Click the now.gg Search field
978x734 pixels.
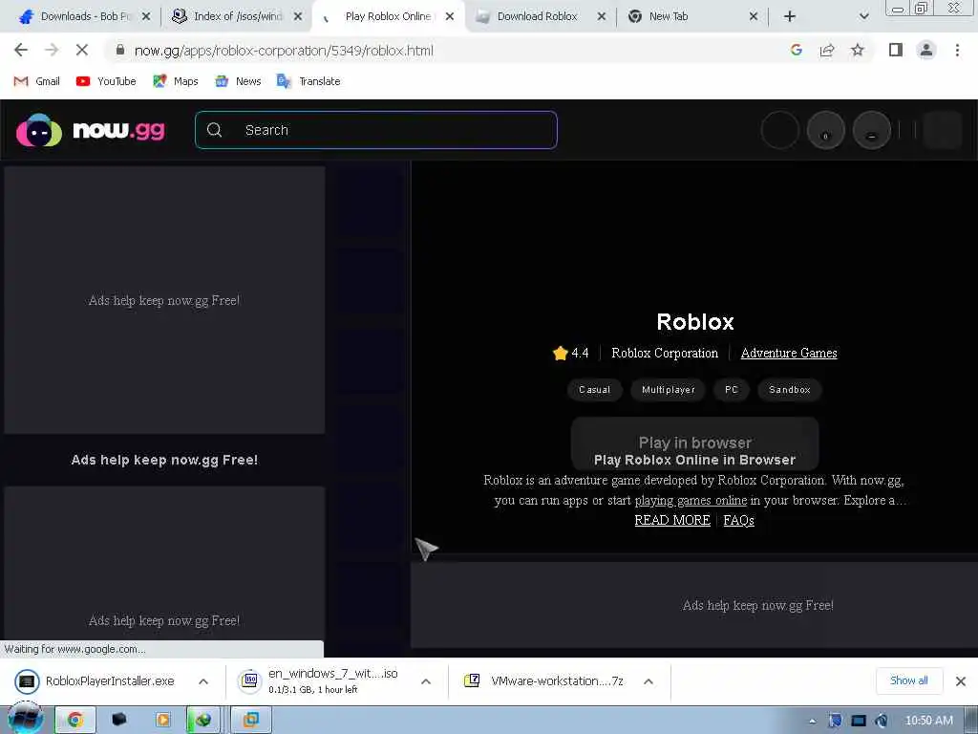[376, 130]
